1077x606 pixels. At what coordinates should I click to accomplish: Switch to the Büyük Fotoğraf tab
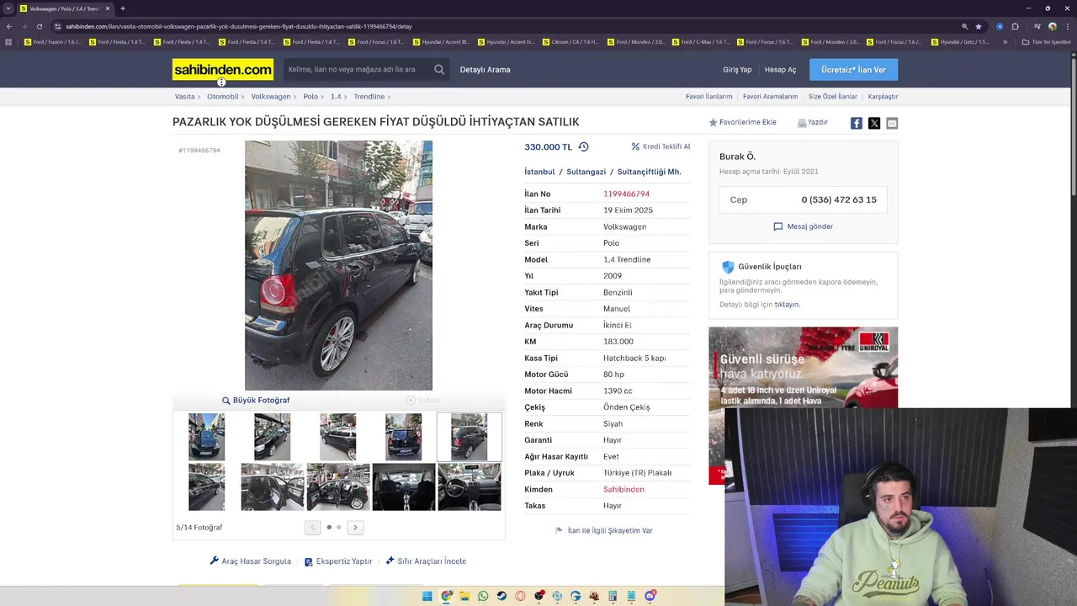[256, 401]
